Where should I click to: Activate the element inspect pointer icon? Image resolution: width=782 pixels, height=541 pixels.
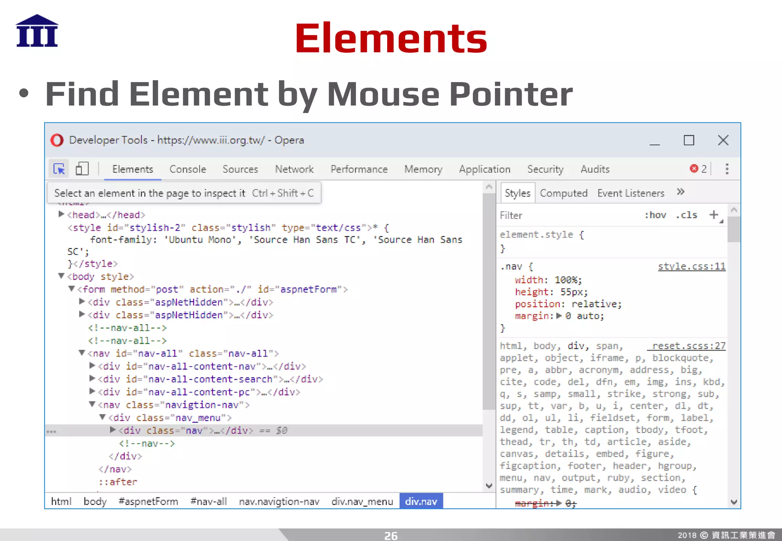click(x=59, y=169)
